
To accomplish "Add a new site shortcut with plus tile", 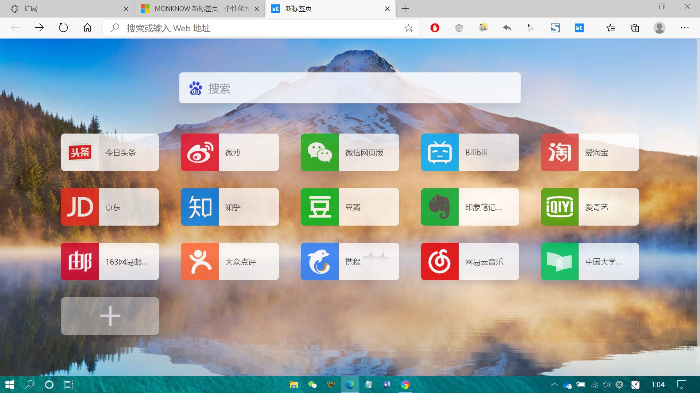I will [x=109, y=316].
